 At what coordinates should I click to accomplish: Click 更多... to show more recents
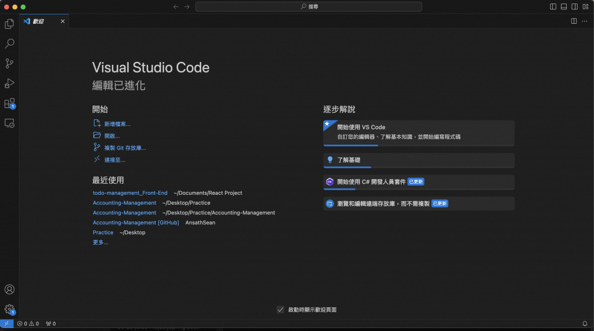click(100, 242)
